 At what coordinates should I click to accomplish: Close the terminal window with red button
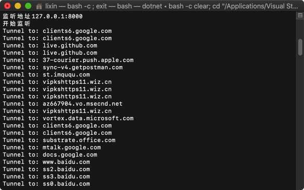pos(7,6)
